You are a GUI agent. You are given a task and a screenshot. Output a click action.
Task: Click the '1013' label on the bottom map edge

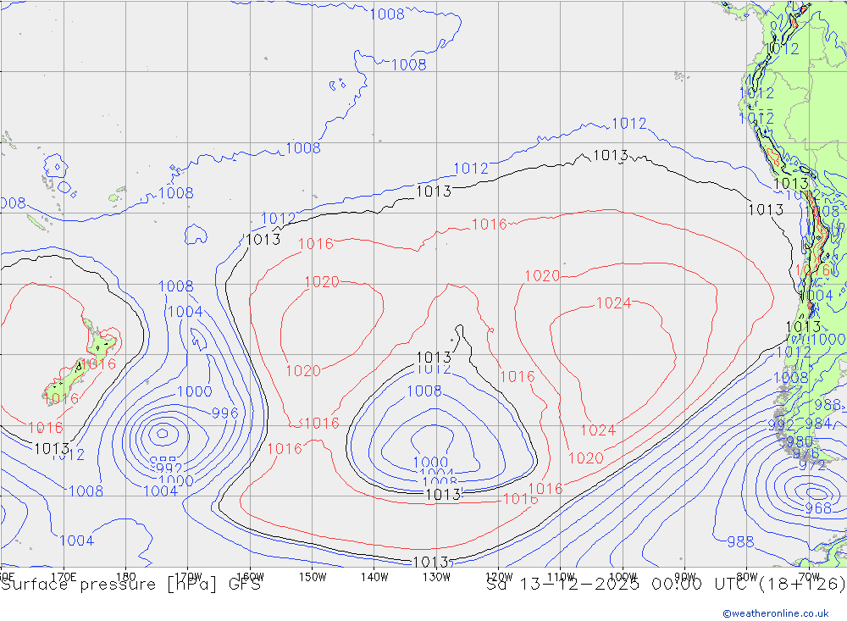[430, 562]
